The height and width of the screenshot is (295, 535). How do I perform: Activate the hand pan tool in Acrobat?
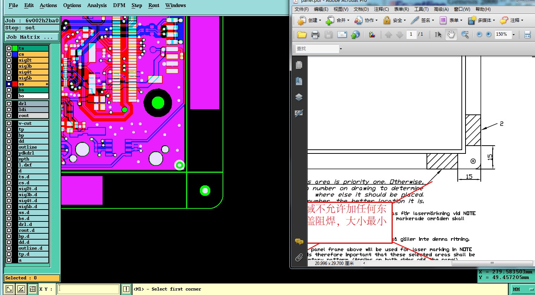[x=451, y=35]
